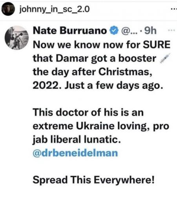Select the word "booster" in the tweet
The height and width of the screenshot is (197, 177).
(137, 58)
